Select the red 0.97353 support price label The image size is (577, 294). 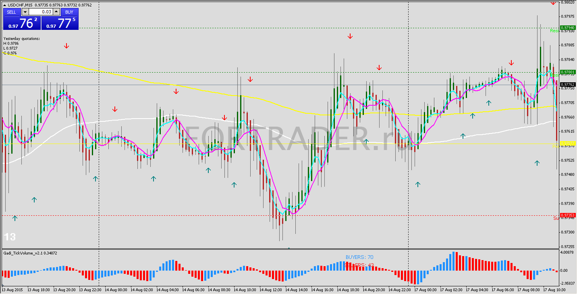pos(567,216)
